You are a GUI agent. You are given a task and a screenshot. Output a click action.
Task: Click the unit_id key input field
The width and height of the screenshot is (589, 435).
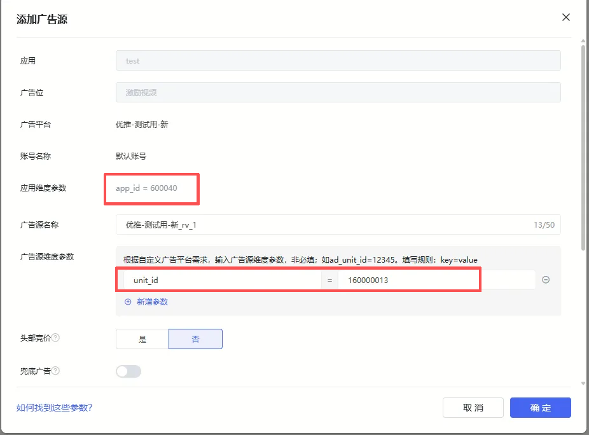[223, 280]
